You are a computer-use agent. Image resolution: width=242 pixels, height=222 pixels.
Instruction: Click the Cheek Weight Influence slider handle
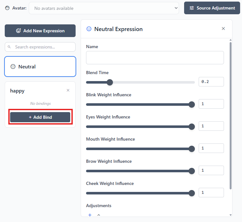191,193
